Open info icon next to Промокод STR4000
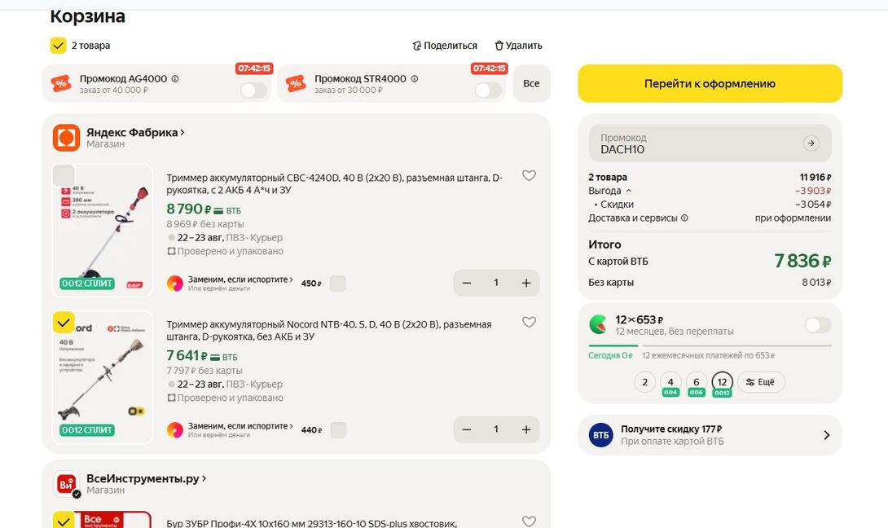 (x=415, y=79)
